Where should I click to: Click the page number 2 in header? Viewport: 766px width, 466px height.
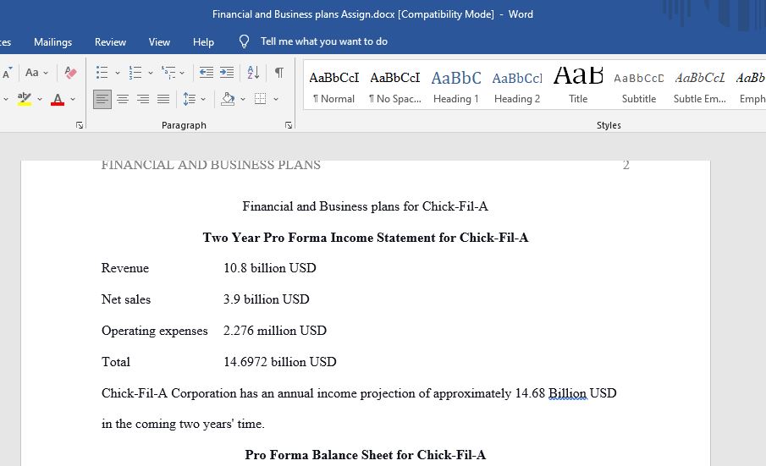coord(625,165)
